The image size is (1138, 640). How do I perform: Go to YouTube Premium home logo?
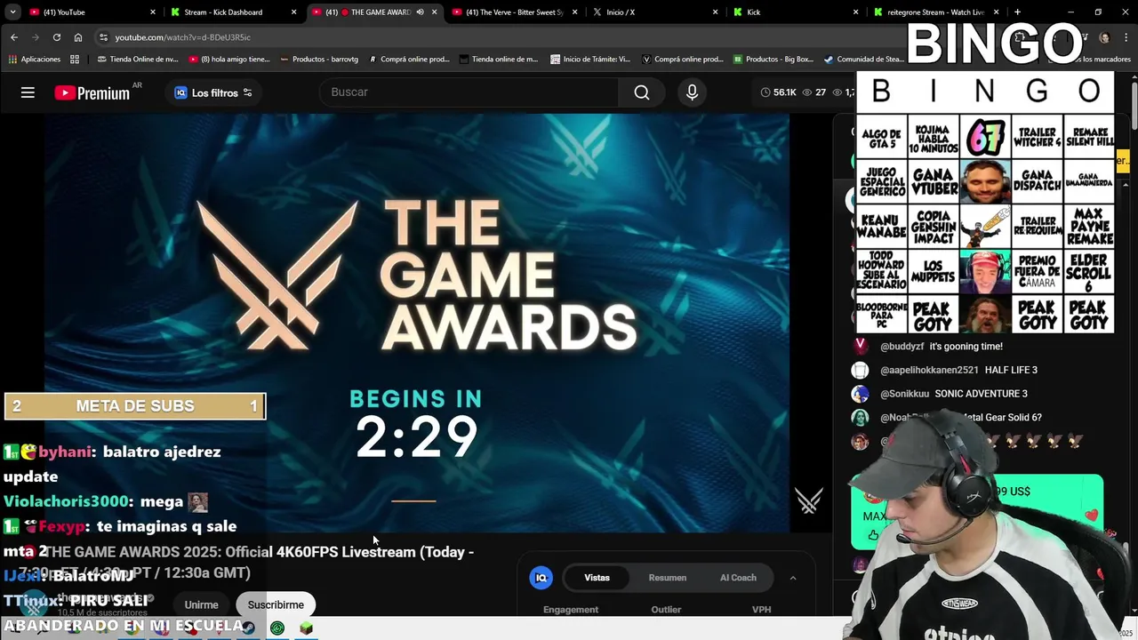coord(92,92)
